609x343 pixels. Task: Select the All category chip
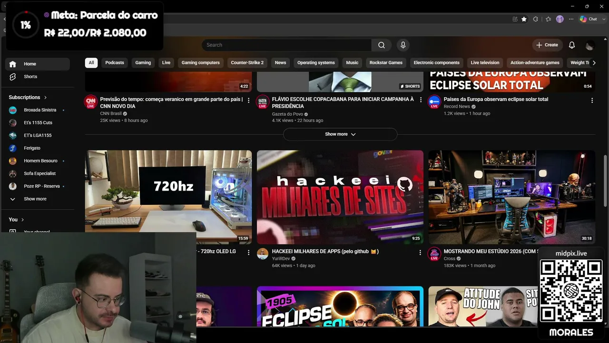click(x=91, y=62)
